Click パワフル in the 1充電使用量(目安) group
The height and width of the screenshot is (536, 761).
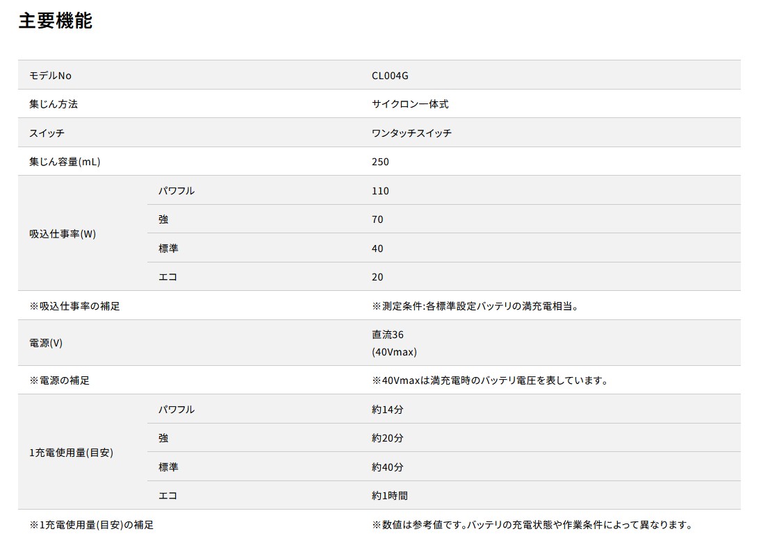point(177,410)
